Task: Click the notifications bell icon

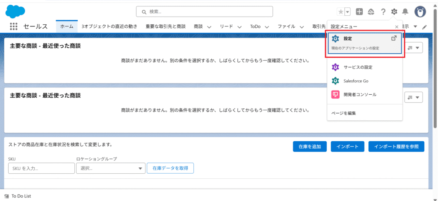Action: tap(405, 12)
